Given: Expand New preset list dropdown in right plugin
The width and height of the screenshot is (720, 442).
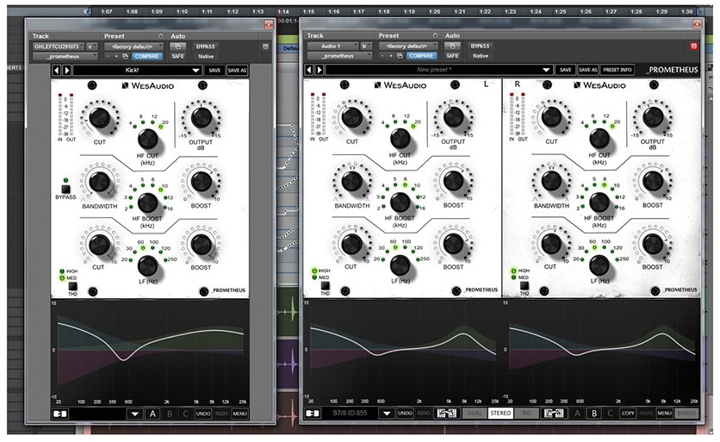Looking at the screenshot, I should (546, 70).
